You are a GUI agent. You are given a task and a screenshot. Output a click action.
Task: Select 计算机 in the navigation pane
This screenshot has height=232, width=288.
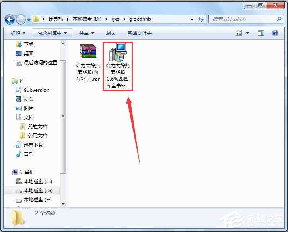(27, 172)
